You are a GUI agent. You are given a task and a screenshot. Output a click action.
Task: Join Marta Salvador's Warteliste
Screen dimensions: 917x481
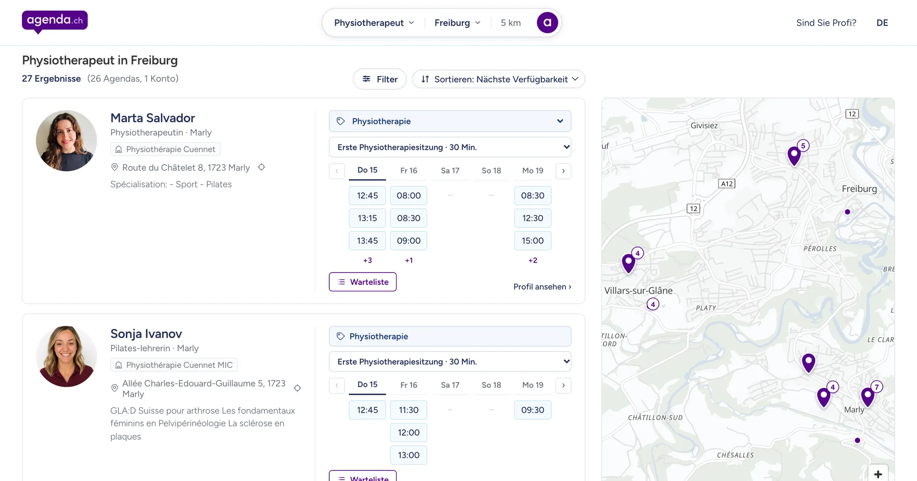(x=363, y=282)
